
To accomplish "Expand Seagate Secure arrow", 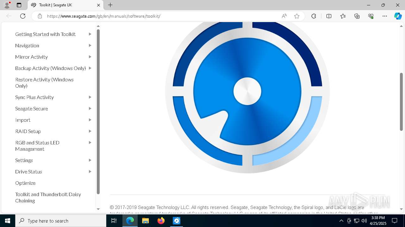I will click(x=90, y=108).
